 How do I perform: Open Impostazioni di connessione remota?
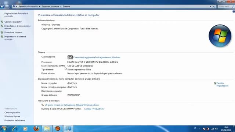(x=17, y=27)
